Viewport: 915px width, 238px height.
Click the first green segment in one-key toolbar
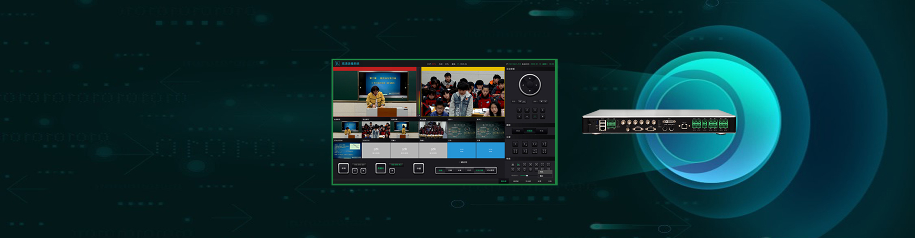click(x=440, y=170)
